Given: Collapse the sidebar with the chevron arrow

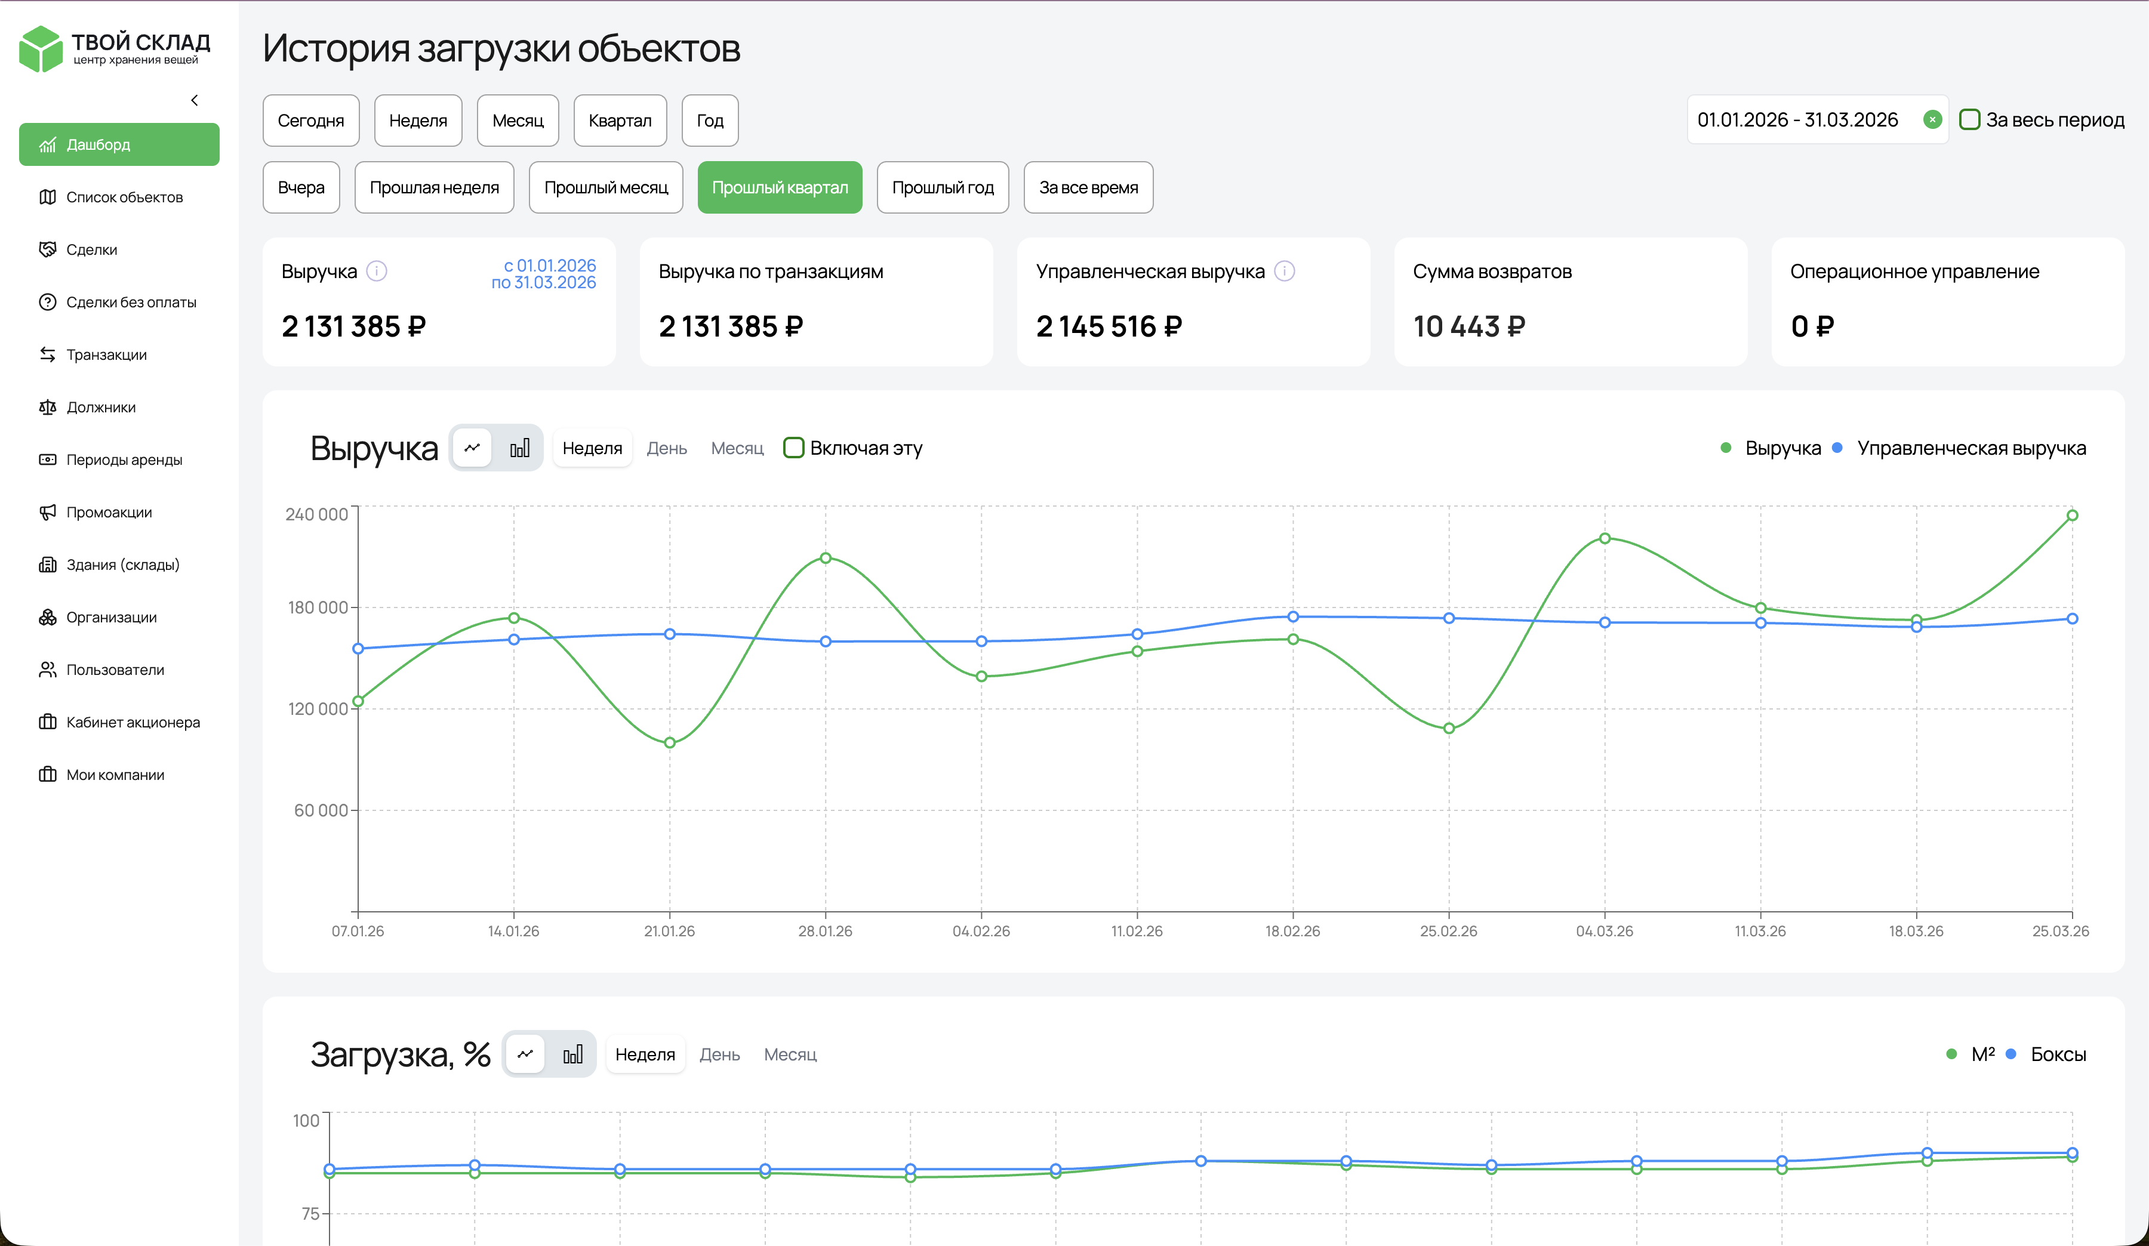Looking at the screenshot, I should pyautogui.click(x=195, y=101).
